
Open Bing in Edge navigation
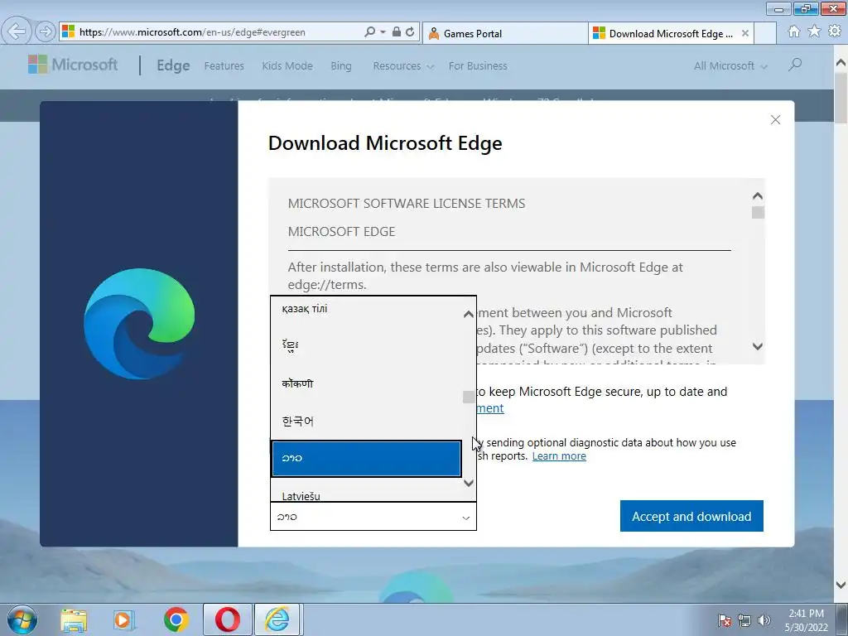pyautogui.click(x=340, y=66)
